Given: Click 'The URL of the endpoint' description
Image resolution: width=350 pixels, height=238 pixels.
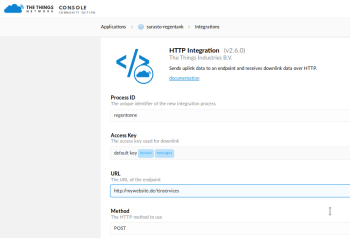Looking at the screenshot, I should (135, 179).
